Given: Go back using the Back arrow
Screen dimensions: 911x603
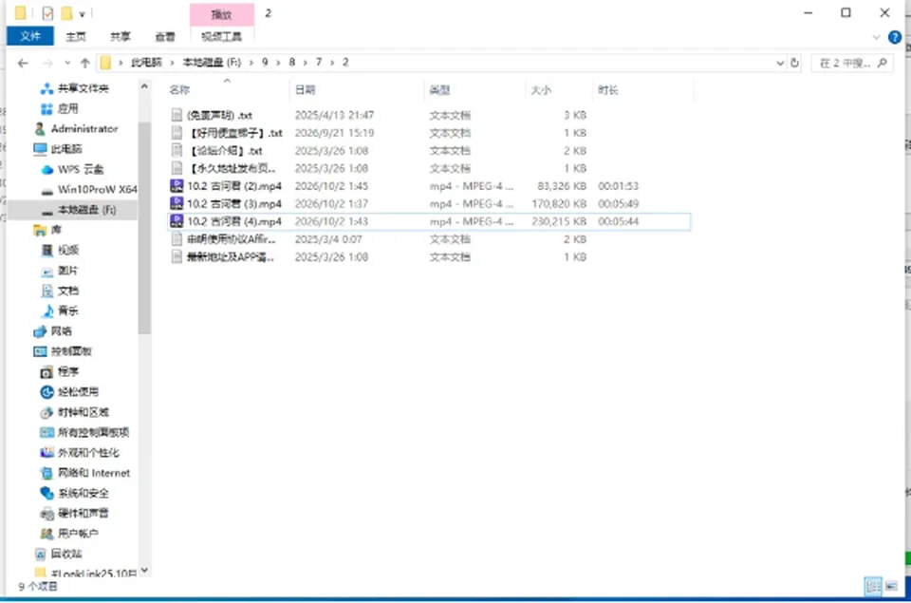Looking at the screenshot, I should tap(23, 63).
